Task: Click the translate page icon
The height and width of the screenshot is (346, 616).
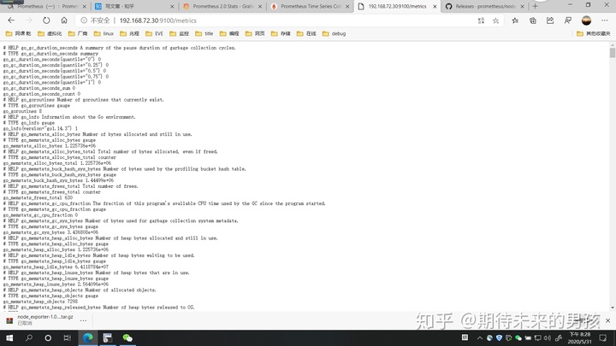Action: point(481,21)
